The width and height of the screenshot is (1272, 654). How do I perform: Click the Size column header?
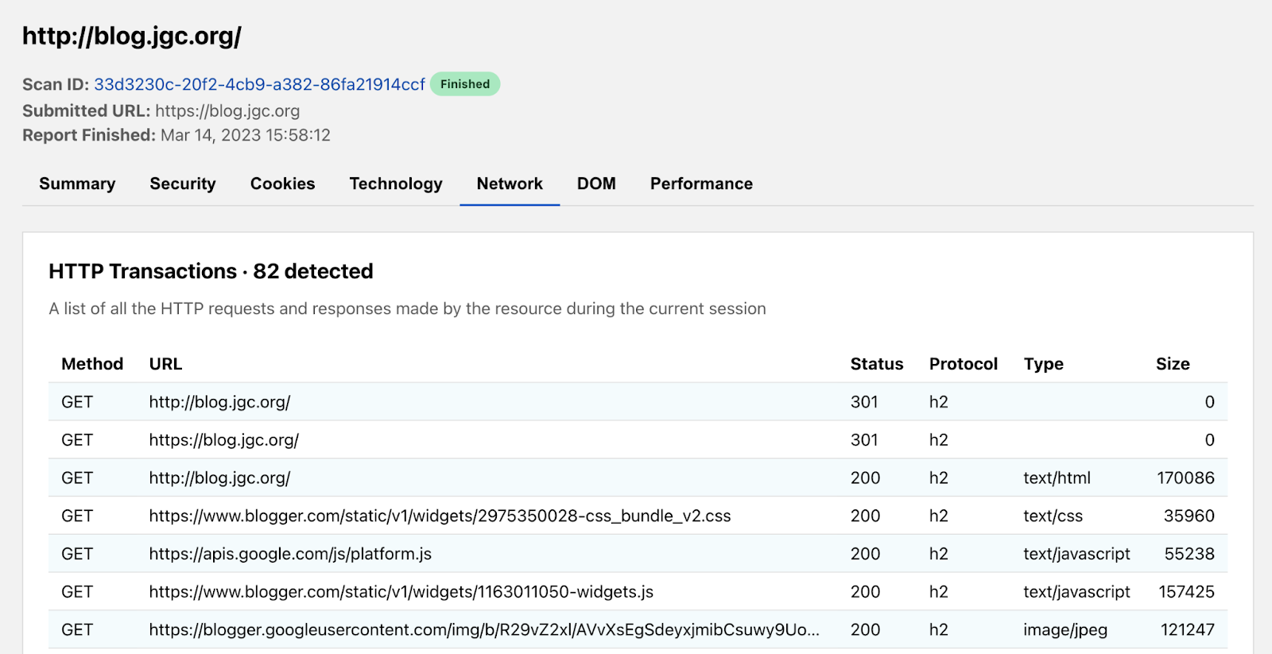pos(1173,364)
